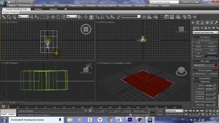Viewport: 219px width, 123px height.
Task: Click the Чайник primitive button
Action: click(198, 57)
